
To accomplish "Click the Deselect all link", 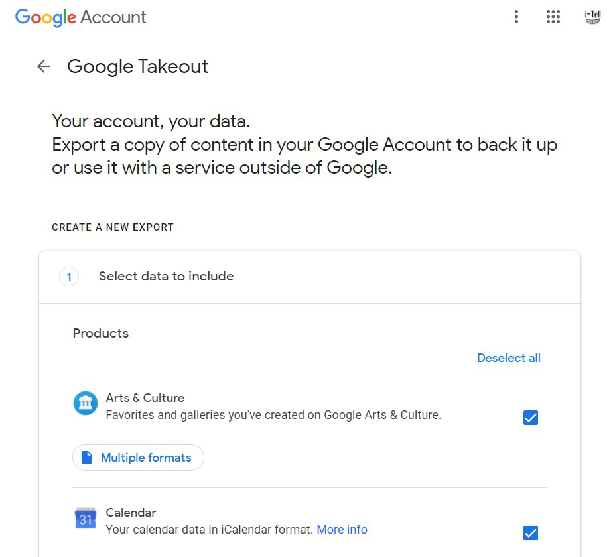I will 508,358.
